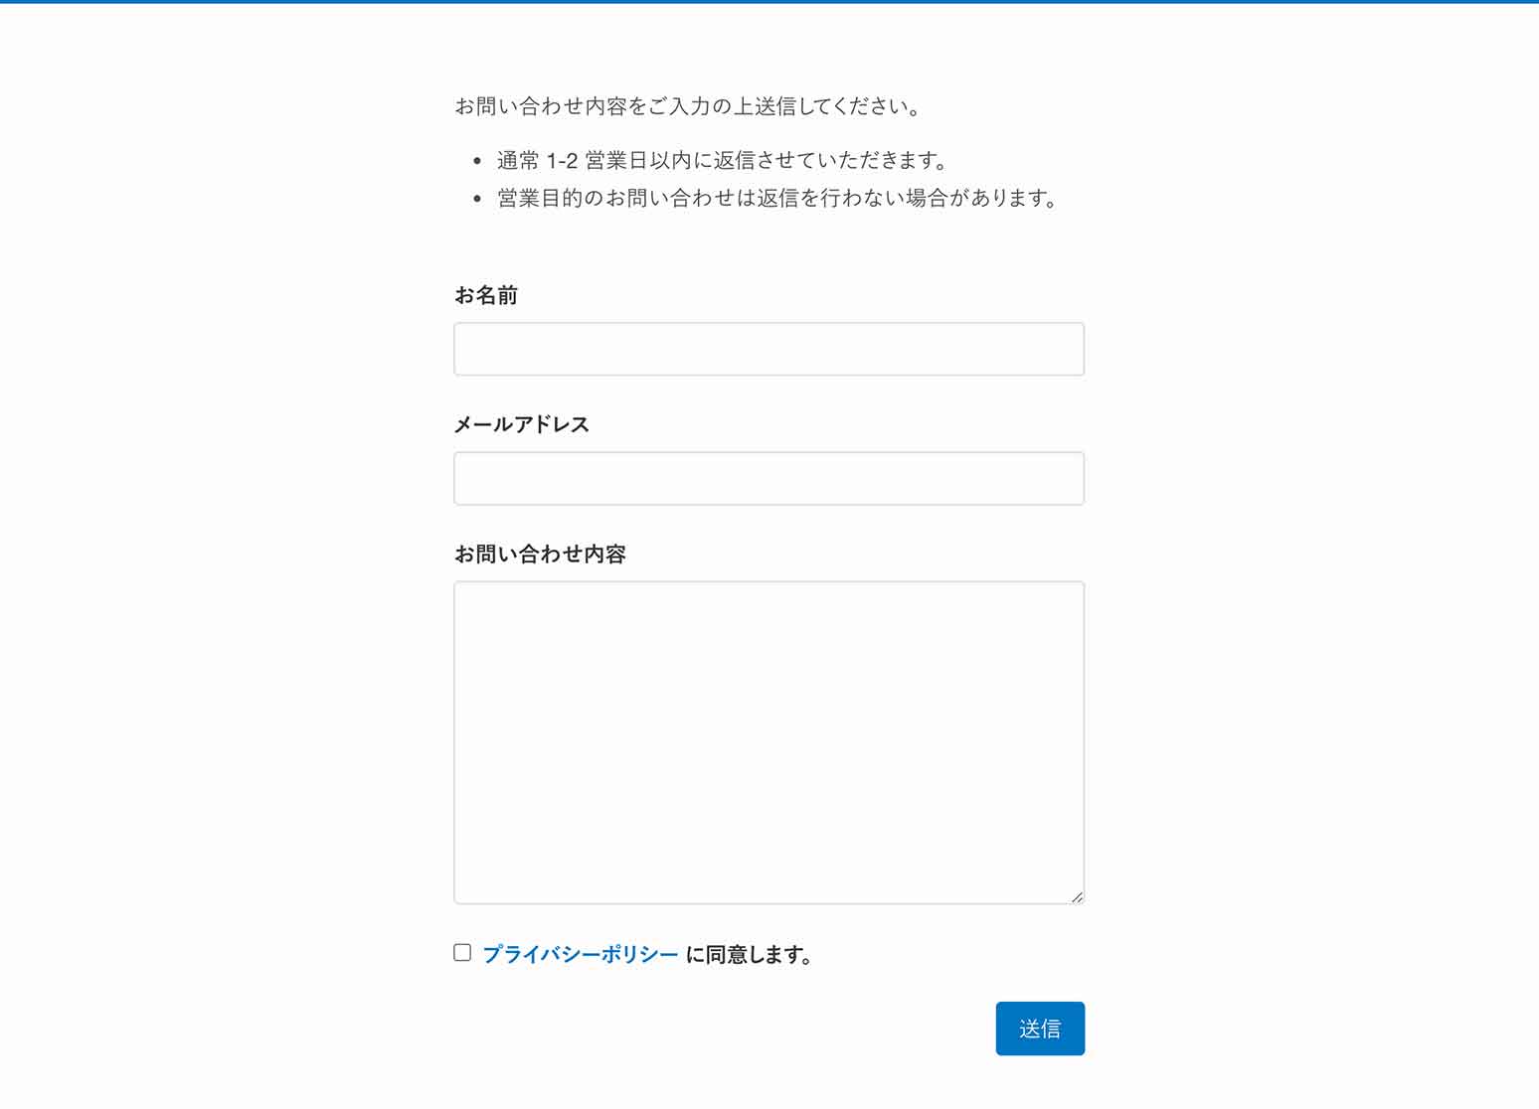Click the 1-2 number in reply-time note
This screenshot has height=1109, width=1539.
point(562,160)
